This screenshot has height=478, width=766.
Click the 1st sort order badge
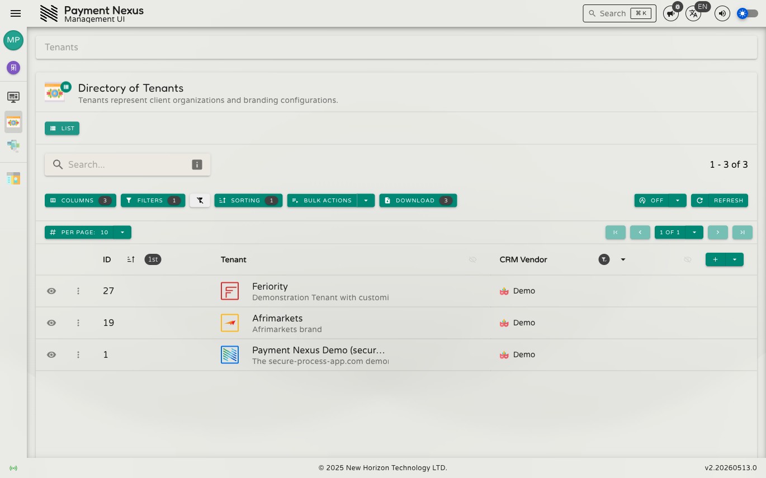(x=153, y=259)
